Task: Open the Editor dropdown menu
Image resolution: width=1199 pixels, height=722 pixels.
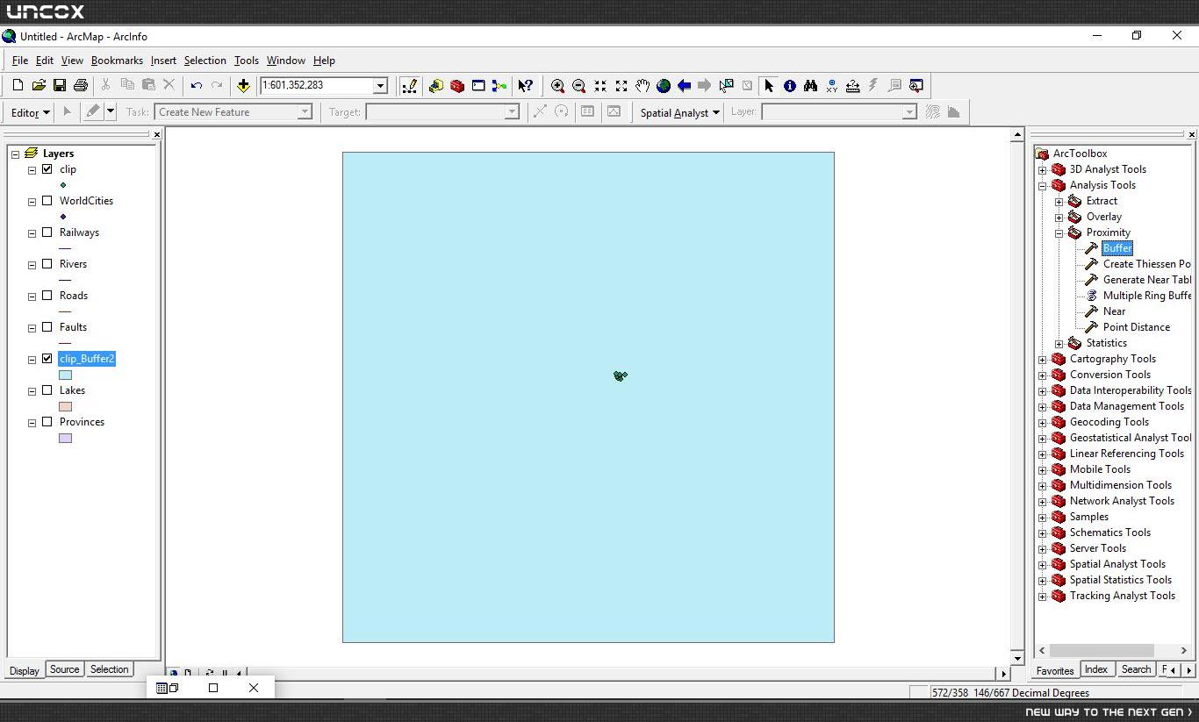Action: click(x=31, y=112)
